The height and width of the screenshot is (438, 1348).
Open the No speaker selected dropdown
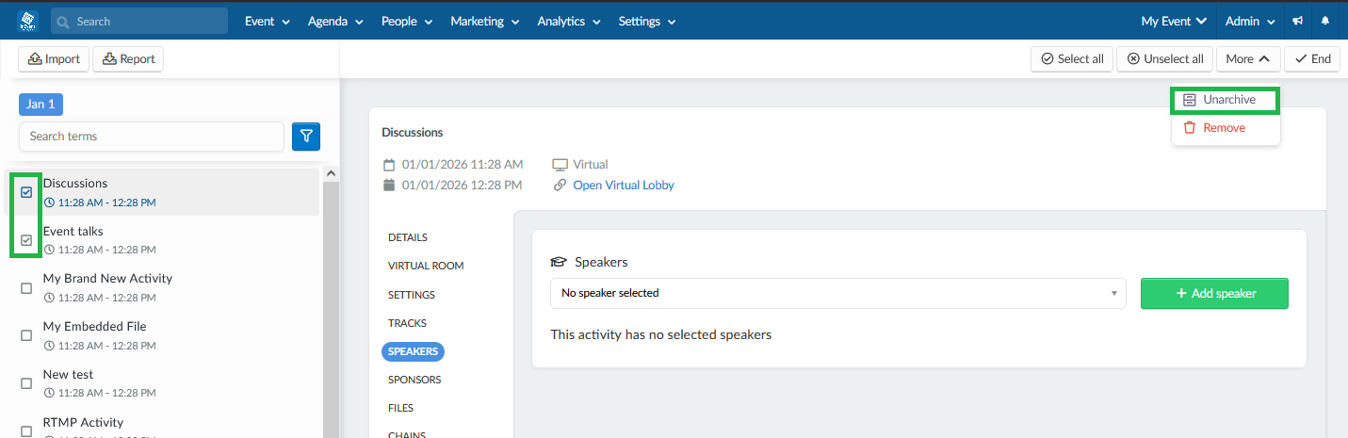(x=838, y=293)
